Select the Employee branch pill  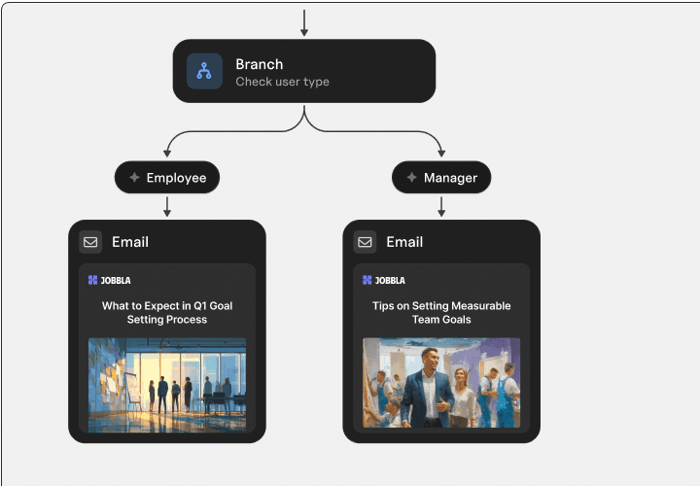coord(167,177)
